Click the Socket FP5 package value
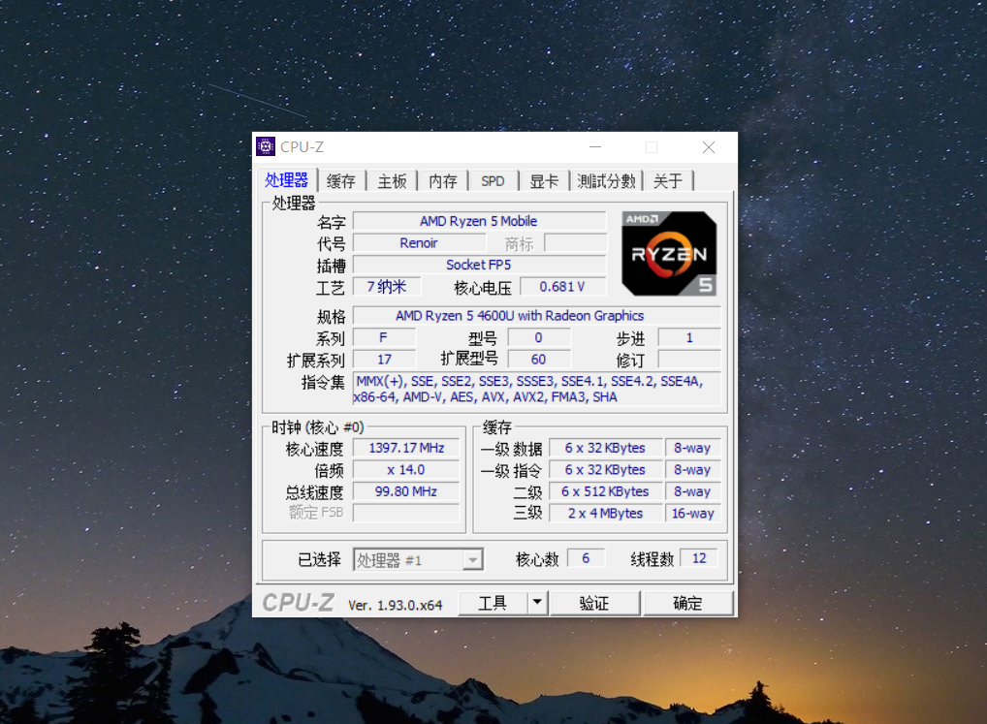 point(479,265)
